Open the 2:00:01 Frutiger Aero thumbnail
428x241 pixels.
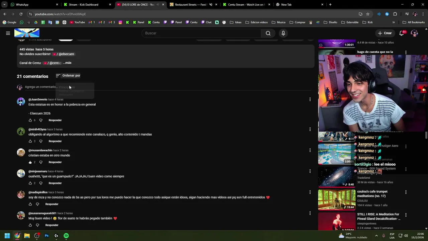[x=337, y=154]
